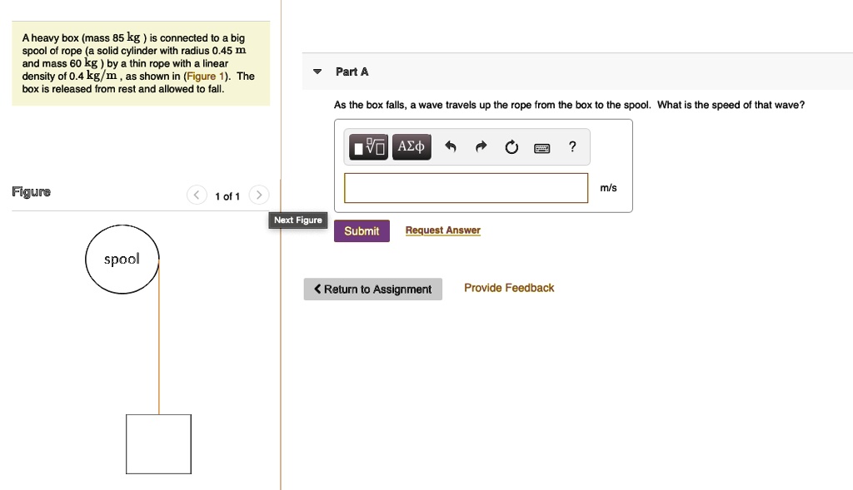The height and width of the screenshot is (490, 853).
Task: Click the spool circle in the figure
Action: pos(122,260)
